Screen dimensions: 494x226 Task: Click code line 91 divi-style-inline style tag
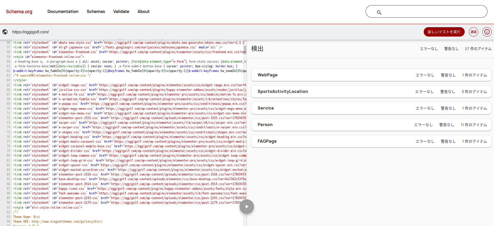pyautogui.click(x=48, y=207)
